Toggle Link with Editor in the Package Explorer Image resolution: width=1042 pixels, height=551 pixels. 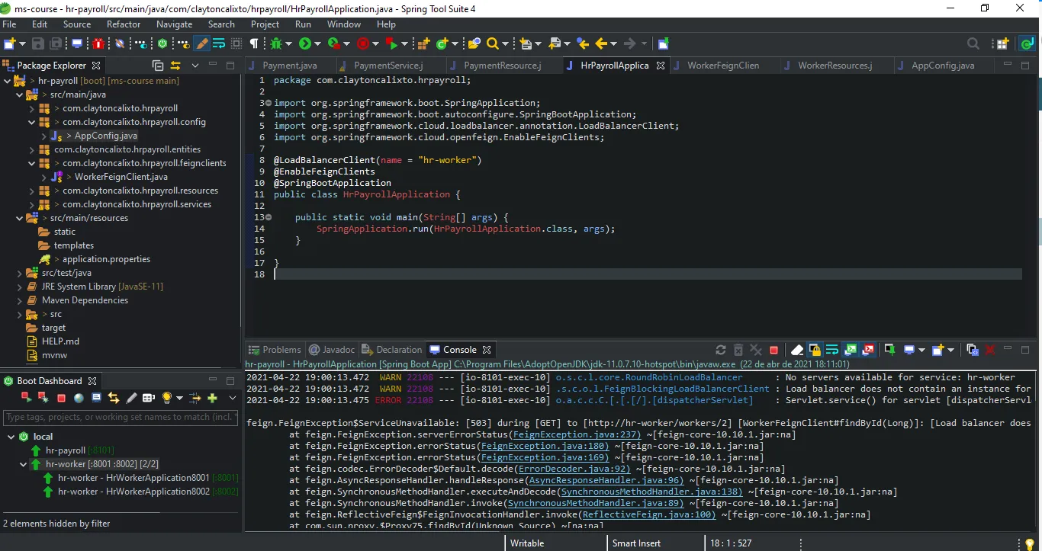pos(175,66)
